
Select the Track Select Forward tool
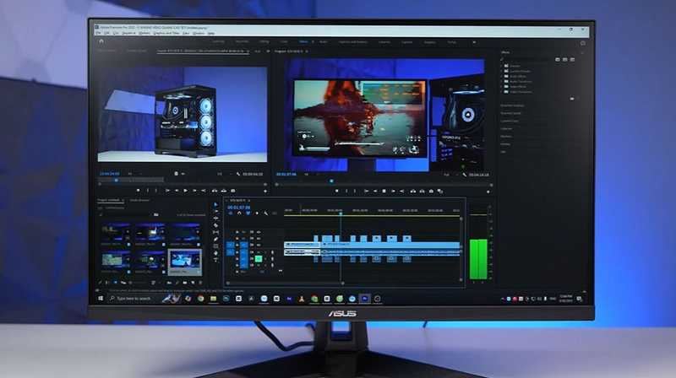(216, 212)
